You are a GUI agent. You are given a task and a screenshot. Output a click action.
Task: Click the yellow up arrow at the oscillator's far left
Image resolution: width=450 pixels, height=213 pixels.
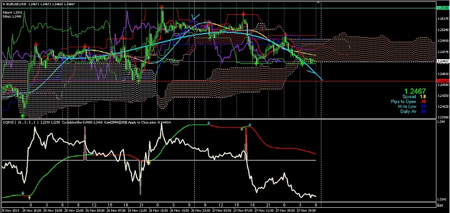(x=29, y=197)
